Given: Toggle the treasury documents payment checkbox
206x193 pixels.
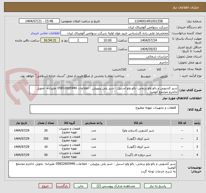Looking at the screenshot, I should (128, 76).
